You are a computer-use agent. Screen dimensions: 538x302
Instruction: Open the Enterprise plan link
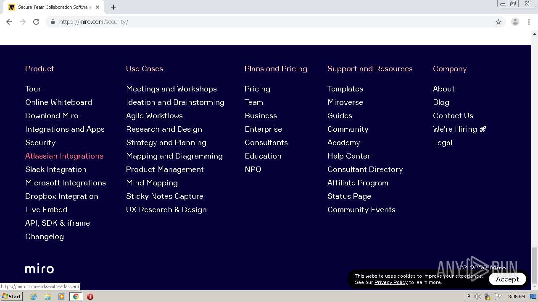[263, 129]
